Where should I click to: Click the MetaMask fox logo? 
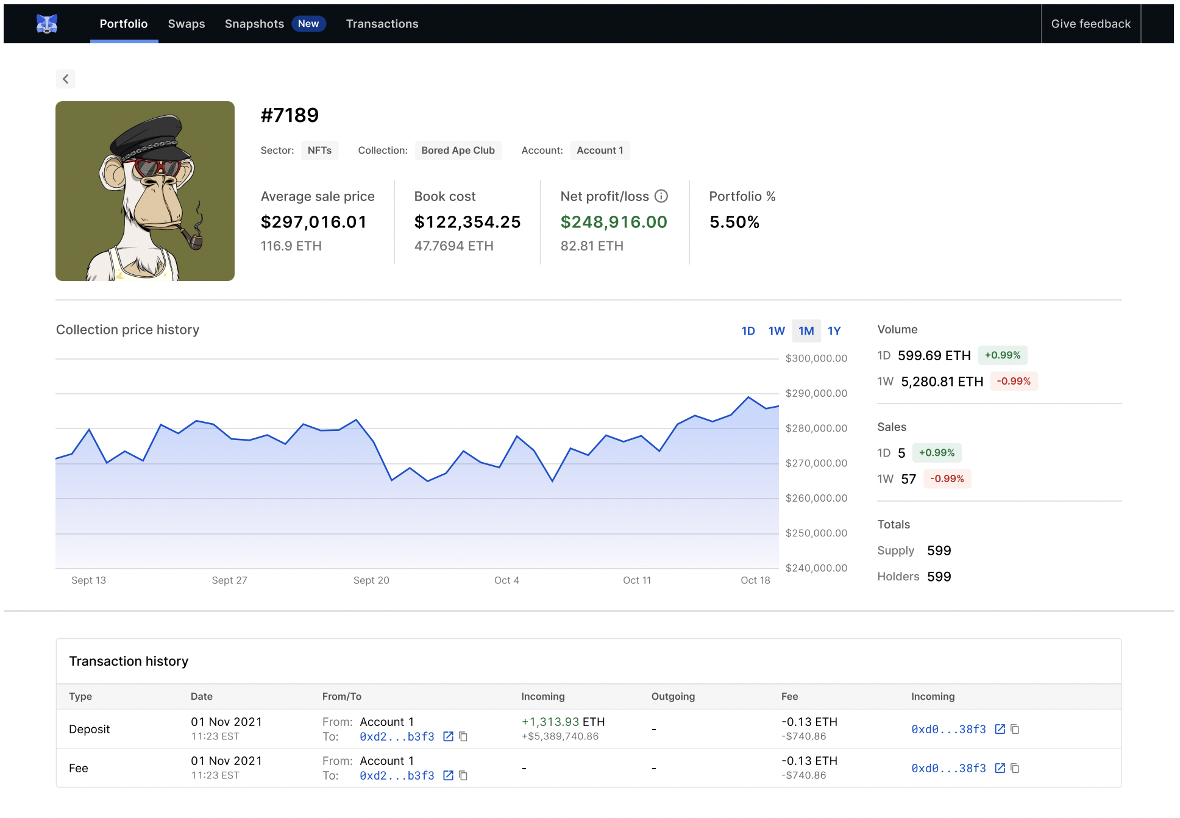47,24
